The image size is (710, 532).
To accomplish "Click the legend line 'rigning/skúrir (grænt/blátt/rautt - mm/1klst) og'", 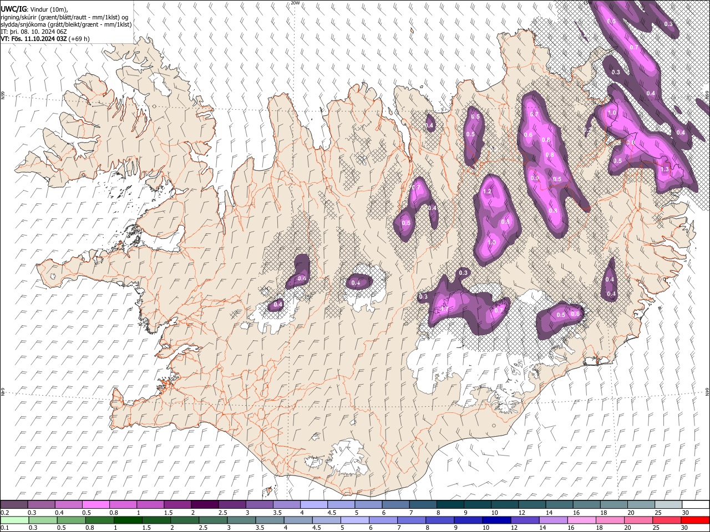I will 64,17.
